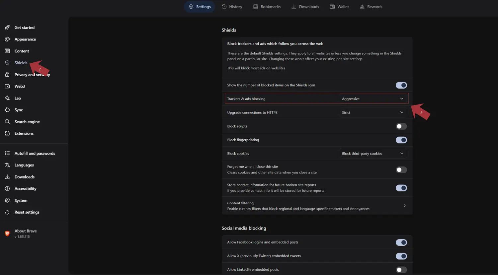Viewport: 498px width, 275px height.
Task: Click the Web3 wallet icon in sidebar
Action: [x=7, y=86]
